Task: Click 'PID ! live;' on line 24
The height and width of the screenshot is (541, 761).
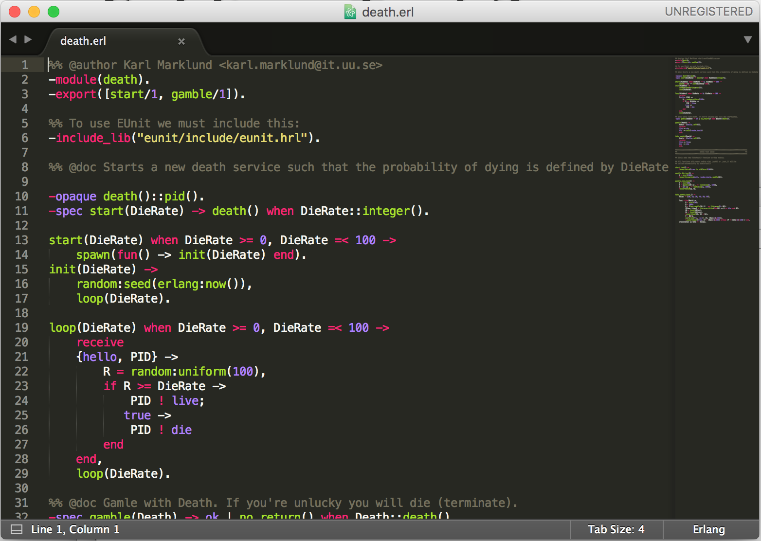Action: [167, 401]
